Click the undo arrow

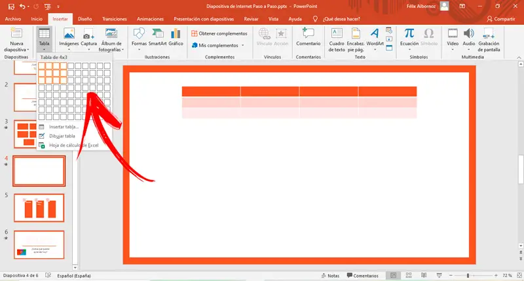22,7
